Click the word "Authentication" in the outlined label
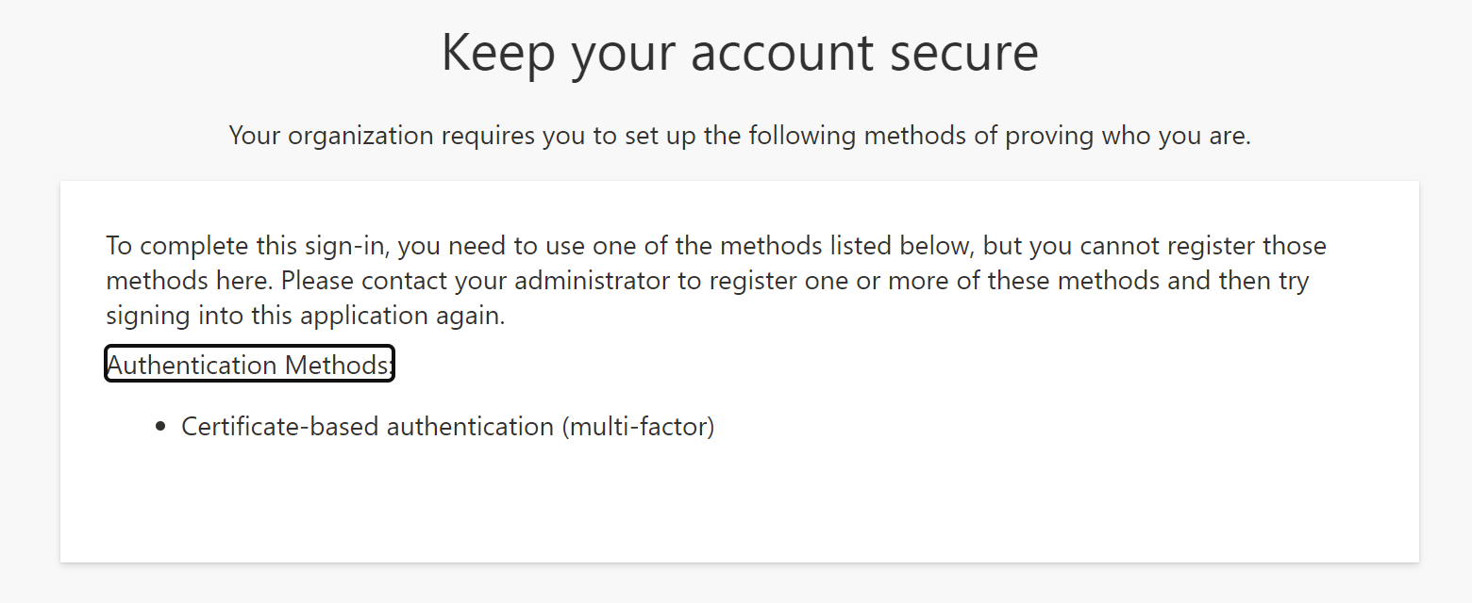This screenshot has width=1472, height=603. coord(192,365)
